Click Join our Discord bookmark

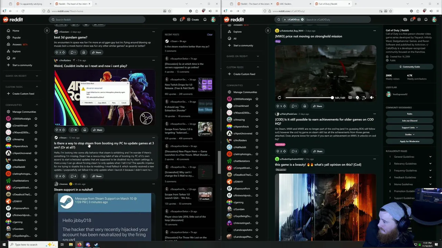coord(410,121)
